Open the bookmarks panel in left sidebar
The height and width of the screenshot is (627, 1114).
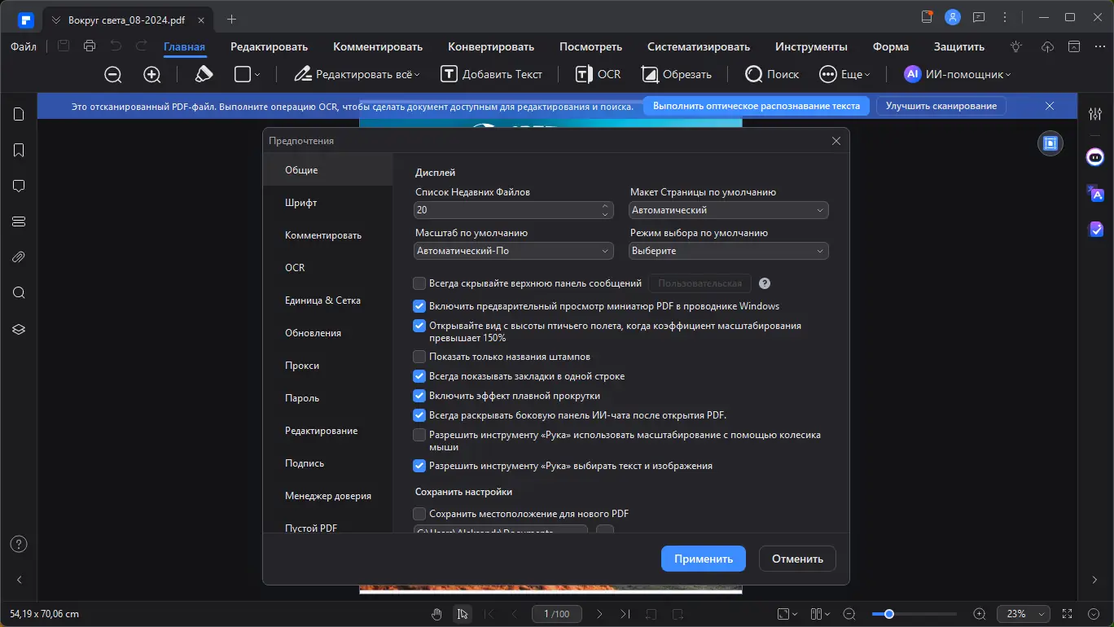[x=19, y=150]
